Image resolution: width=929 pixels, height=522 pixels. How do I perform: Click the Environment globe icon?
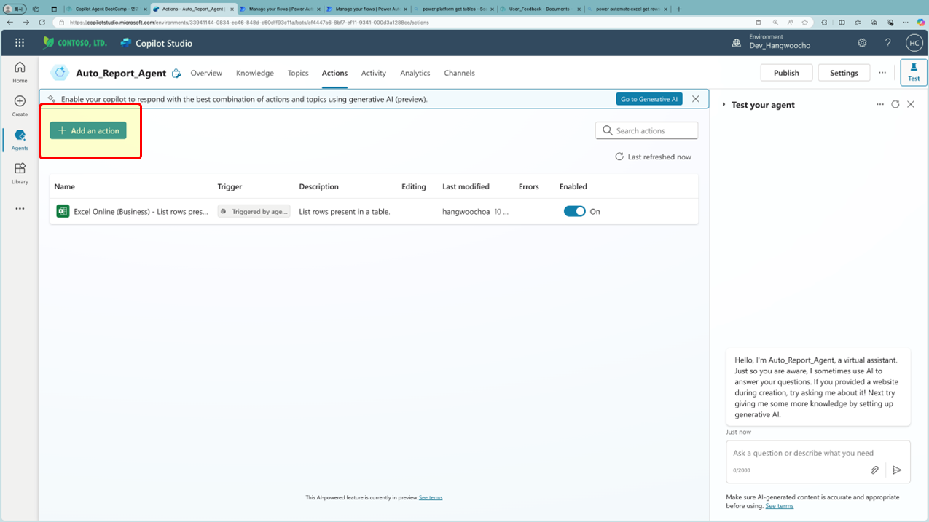click(x=737, y=43)
